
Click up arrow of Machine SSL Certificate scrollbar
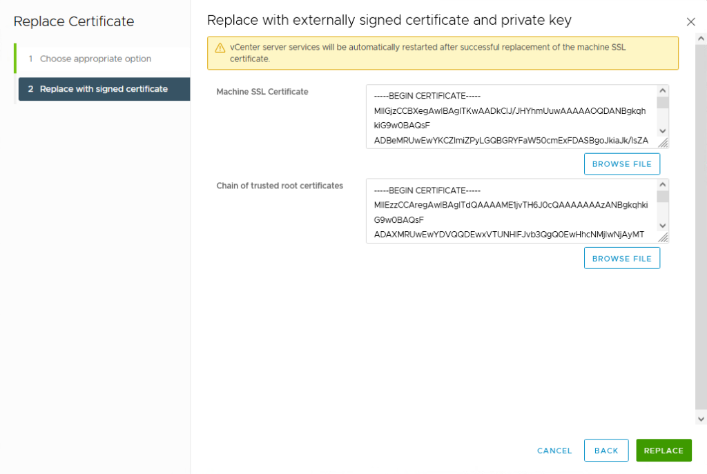662,90
